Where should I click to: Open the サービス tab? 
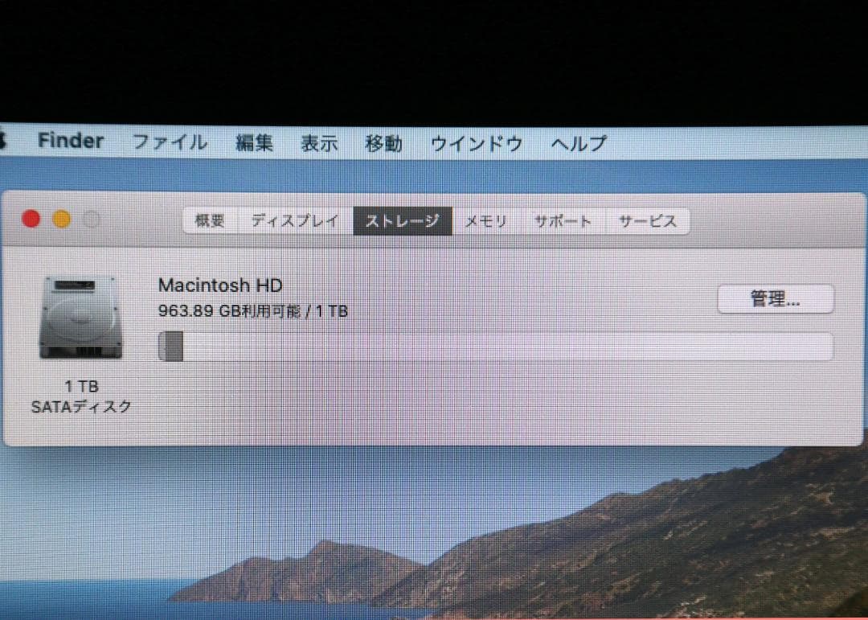(x=648, y=220)
